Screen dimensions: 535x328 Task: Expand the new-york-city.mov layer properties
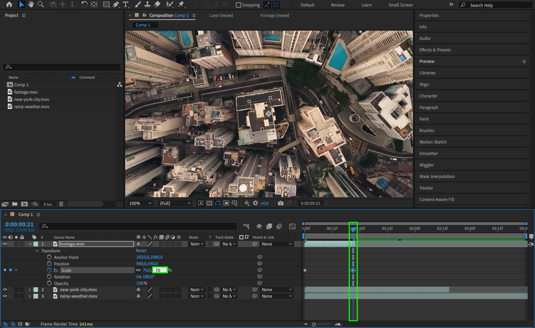pos(30,290)
